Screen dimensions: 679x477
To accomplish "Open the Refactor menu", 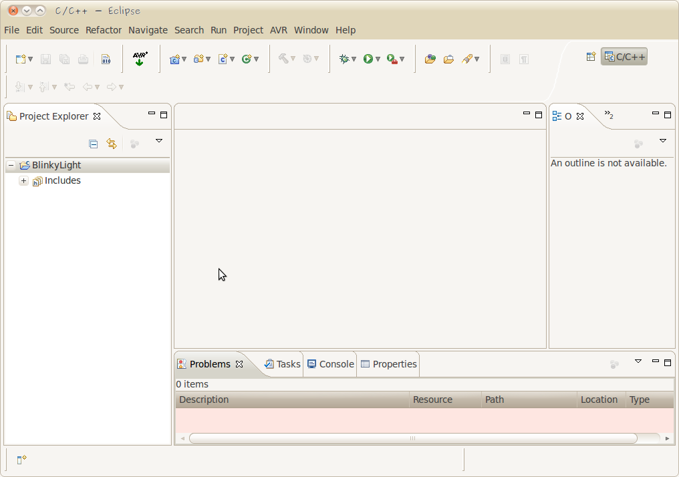I will (x=104, y=30).
